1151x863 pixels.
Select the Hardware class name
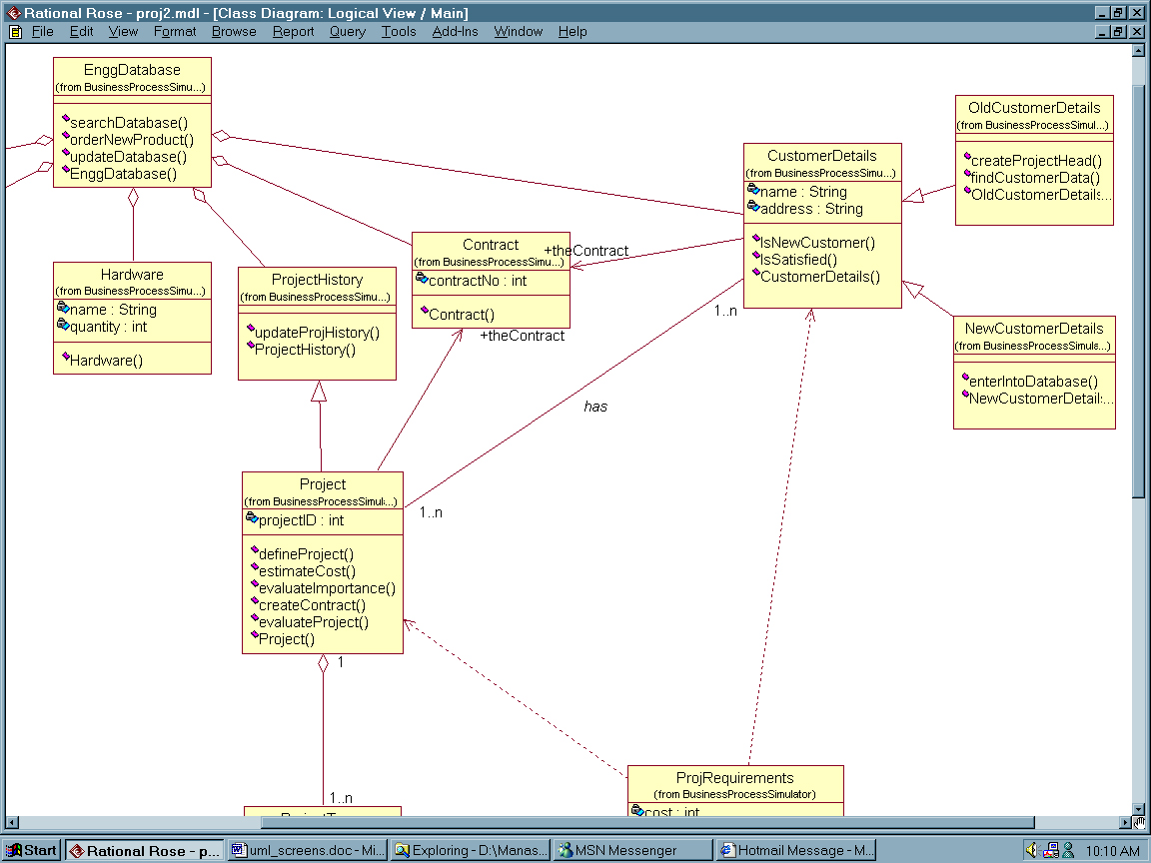(132, 275)
